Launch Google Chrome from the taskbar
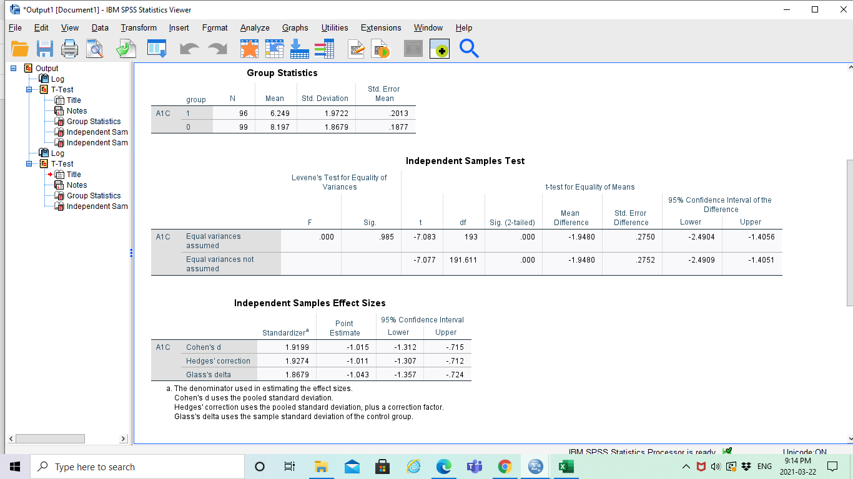Image resolution: width=853 pixels, height=479 pixels. (x=505, y=467)
